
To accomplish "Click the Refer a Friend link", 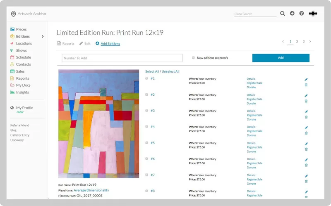I will click(x=20, y=125).
